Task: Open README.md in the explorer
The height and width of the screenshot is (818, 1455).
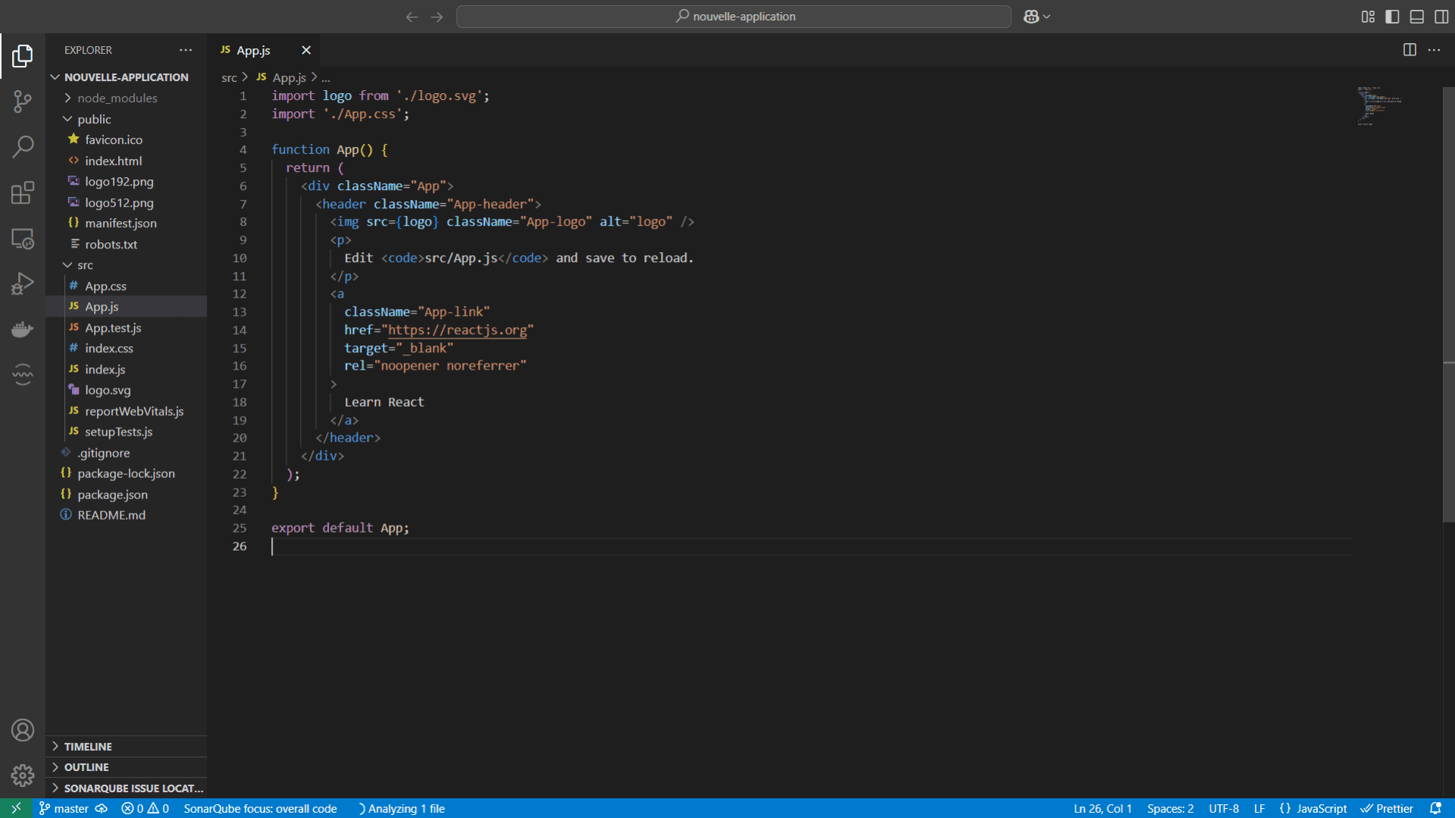Action: [126, 515]
